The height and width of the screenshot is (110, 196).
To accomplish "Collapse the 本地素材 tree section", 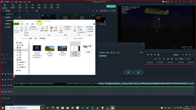I will (3, 17).
